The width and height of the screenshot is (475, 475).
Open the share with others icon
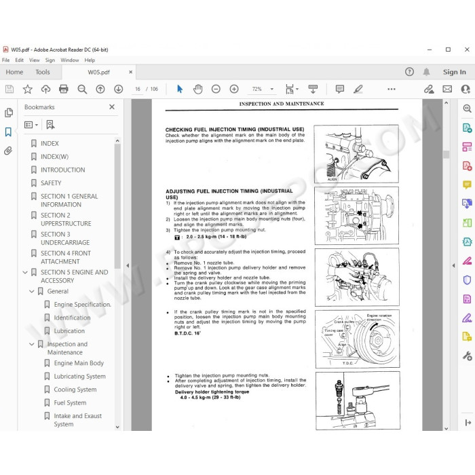click(x=465, y=89)
